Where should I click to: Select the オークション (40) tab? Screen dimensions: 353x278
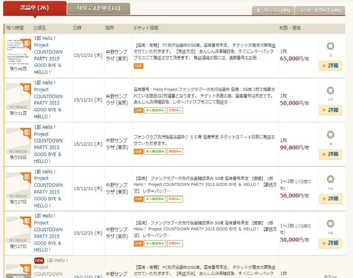point(273,10)
